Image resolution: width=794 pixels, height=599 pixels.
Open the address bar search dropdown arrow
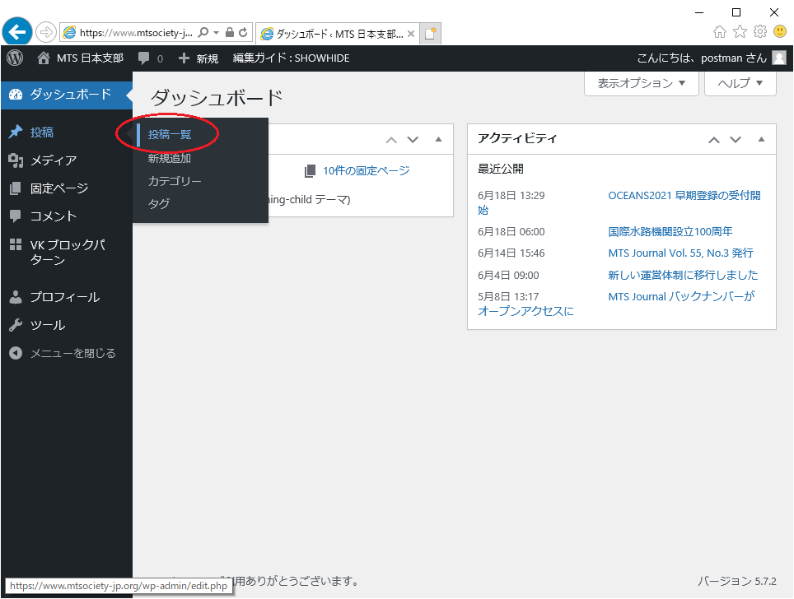point(216,33)
